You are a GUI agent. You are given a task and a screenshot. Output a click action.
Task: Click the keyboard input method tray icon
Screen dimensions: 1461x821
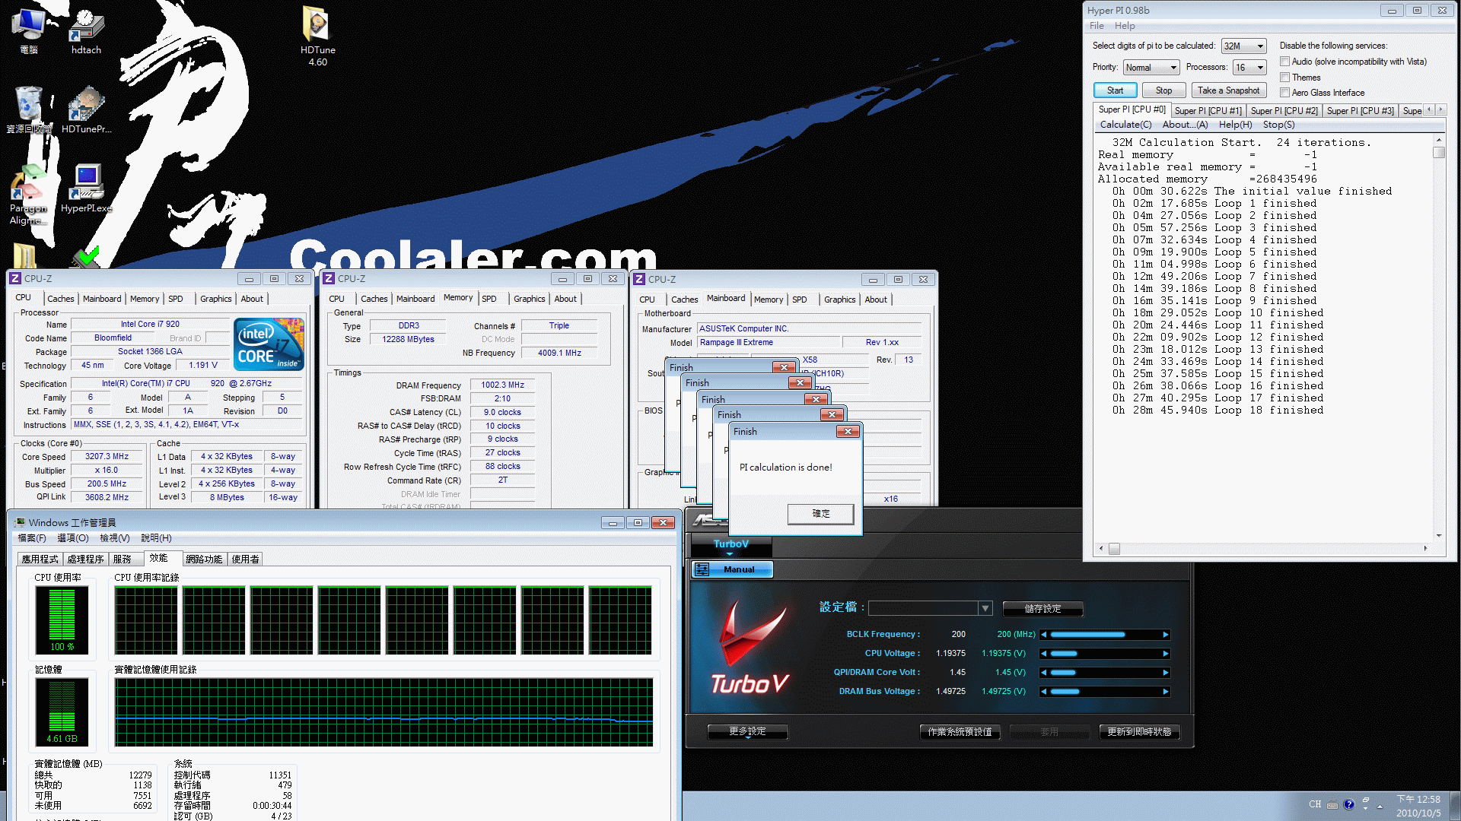tap(1332, 805)
